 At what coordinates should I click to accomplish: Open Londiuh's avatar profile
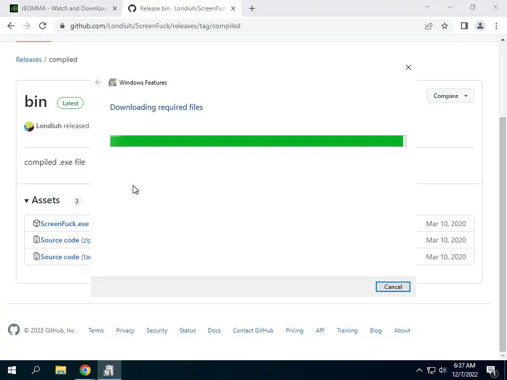[x=29, y=126]
